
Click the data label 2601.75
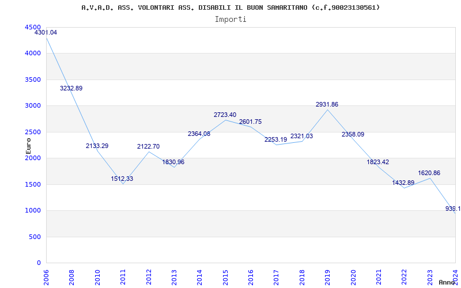tap(251, 122)
